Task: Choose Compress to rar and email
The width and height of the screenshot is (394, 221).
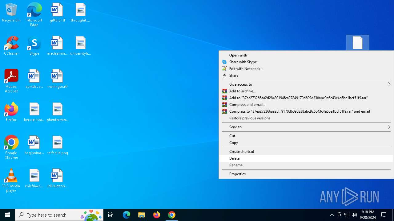Action: tap(306, 111)
